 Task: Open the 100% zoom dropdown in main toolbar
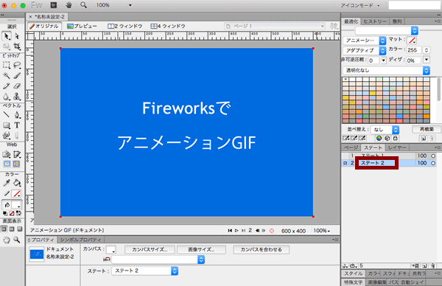130,5
